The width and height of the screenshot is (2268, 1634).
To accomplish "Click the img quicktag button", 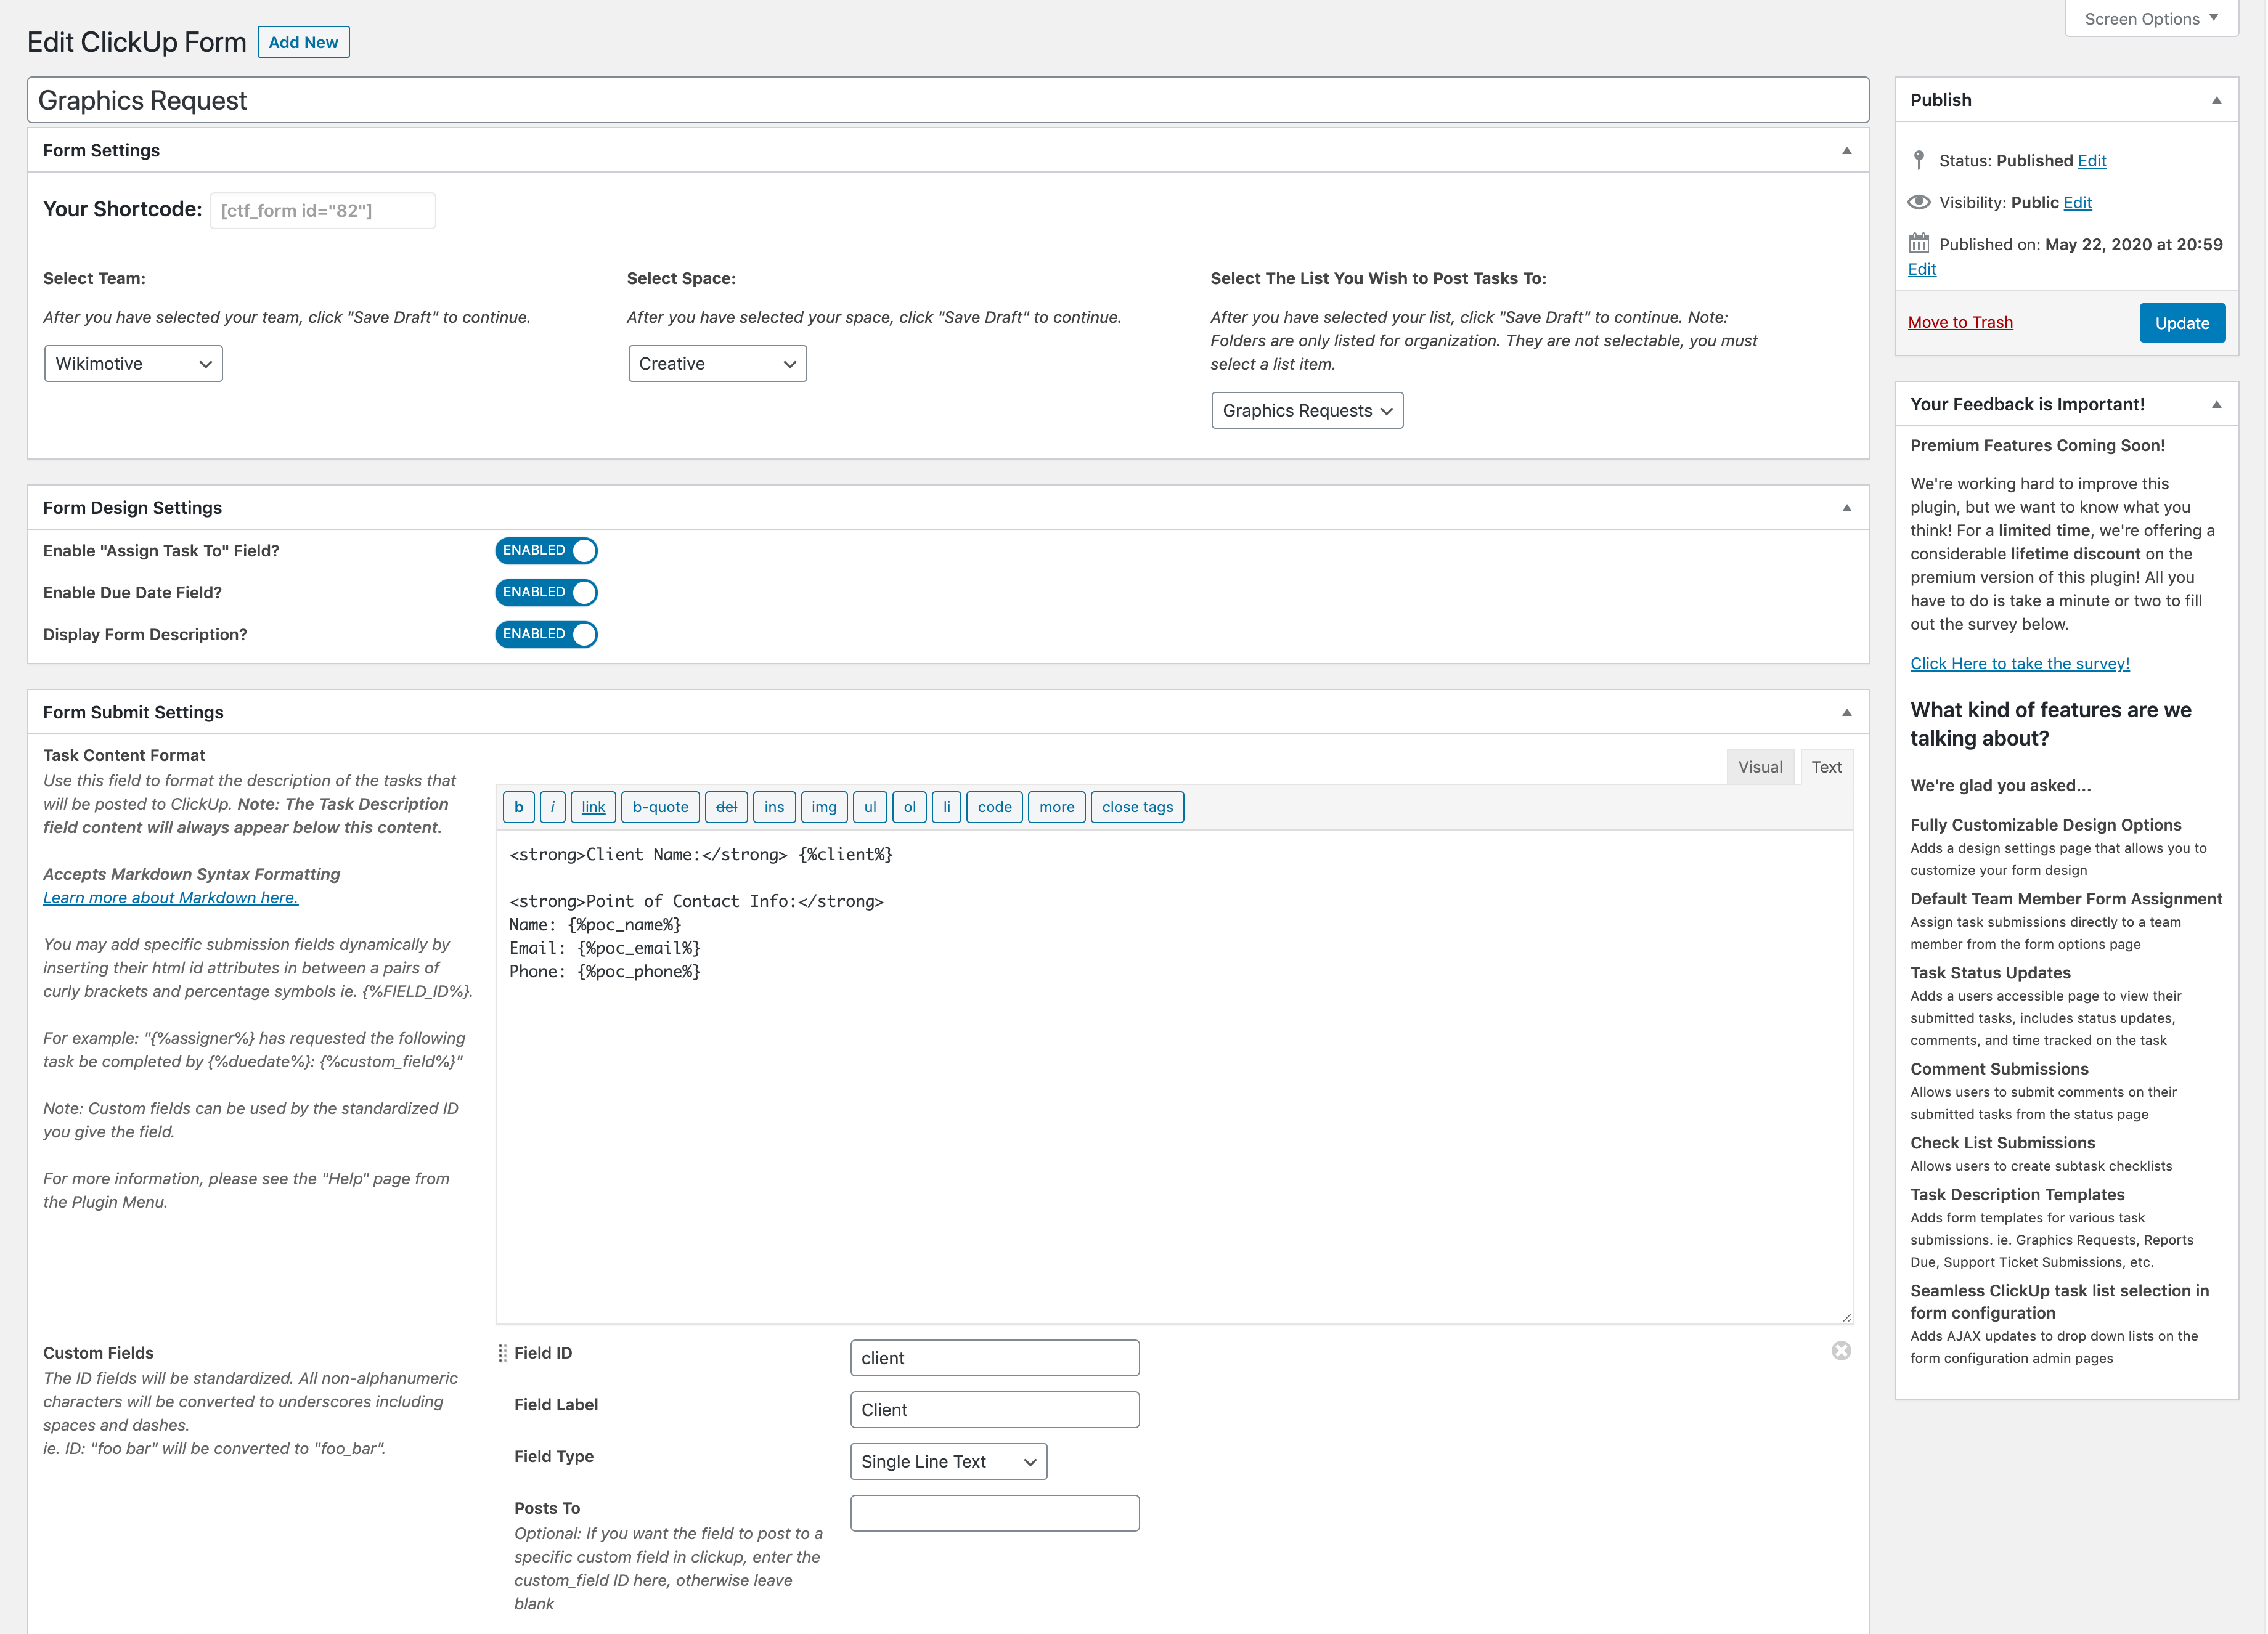I will (x=824, y=807).
